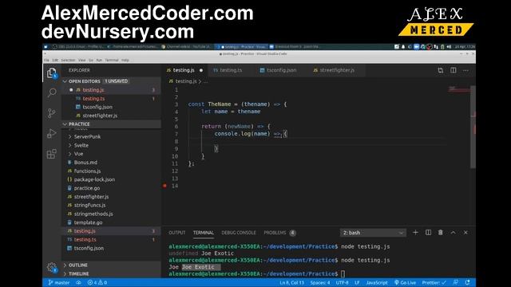Click the testing.js breadcrumb
The height and width of the screenshot is (287, 511).
tap(183, 81)
